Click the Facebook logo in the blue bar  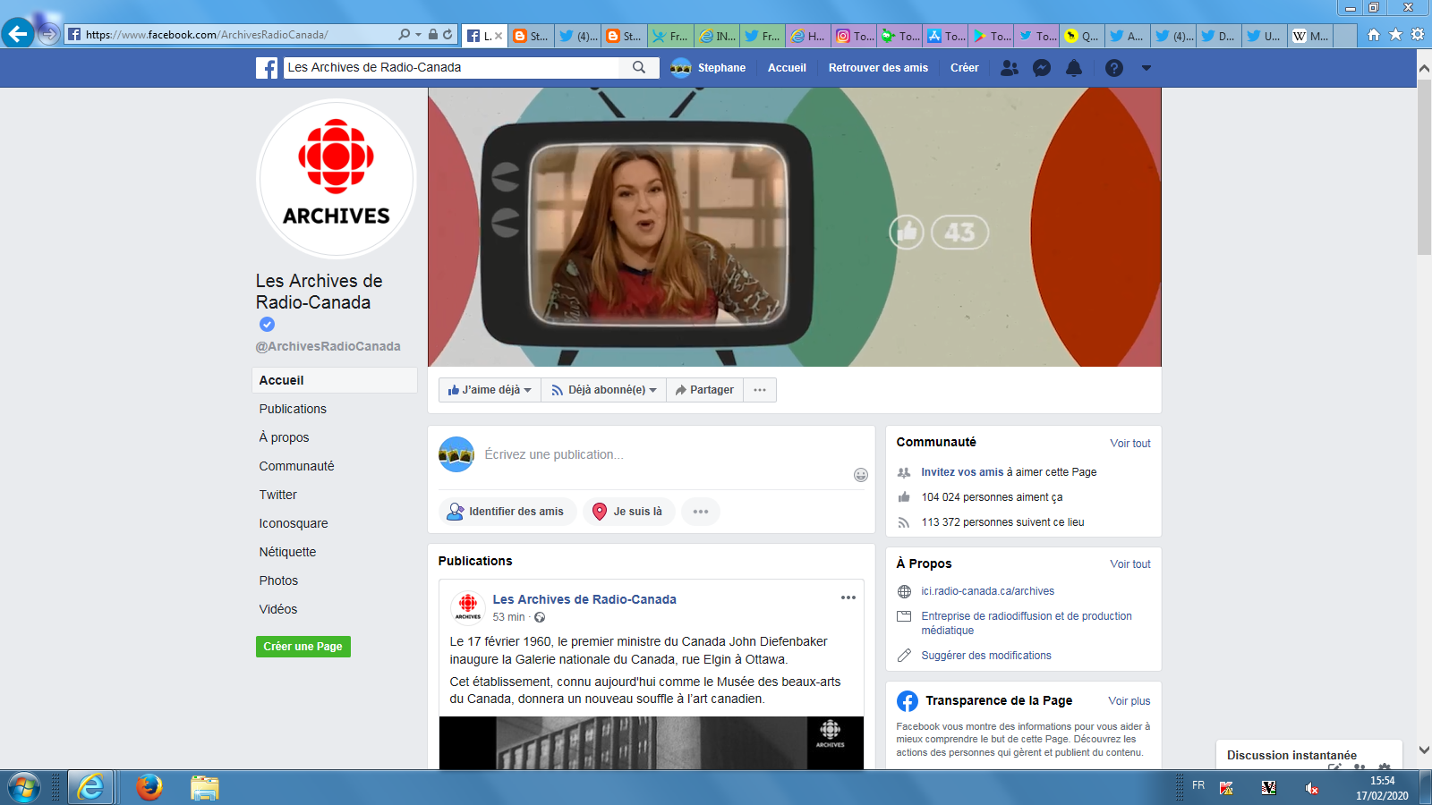(x=267, y=68)
